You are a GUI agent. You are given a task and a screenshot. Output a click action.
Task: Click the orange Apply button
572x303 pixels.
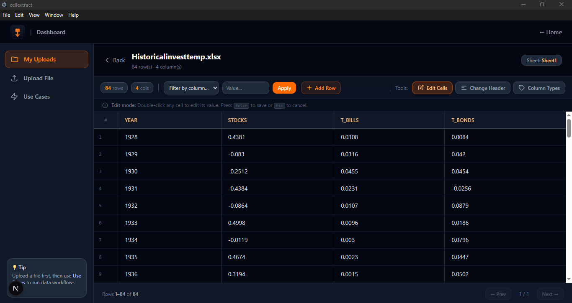(x=284, y=88)
